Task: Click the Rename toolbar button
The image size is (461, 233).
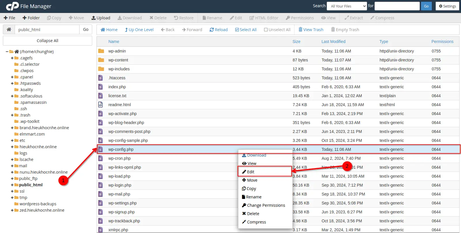Action: point(212,18)
